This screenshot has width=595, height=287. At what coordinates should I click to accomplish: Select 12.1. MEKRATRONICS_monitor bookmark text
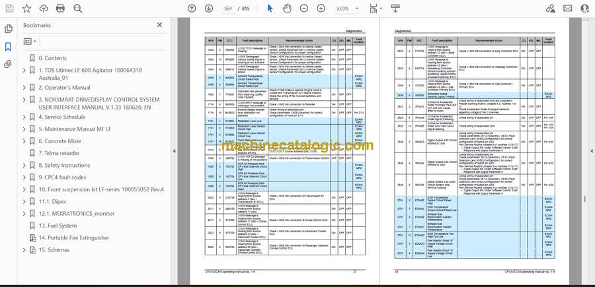tap(76, 214)
